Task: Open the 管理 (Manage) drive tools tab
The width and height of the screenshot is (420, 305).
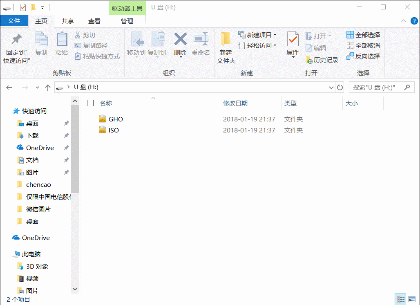Action: (x=127, y=21)
